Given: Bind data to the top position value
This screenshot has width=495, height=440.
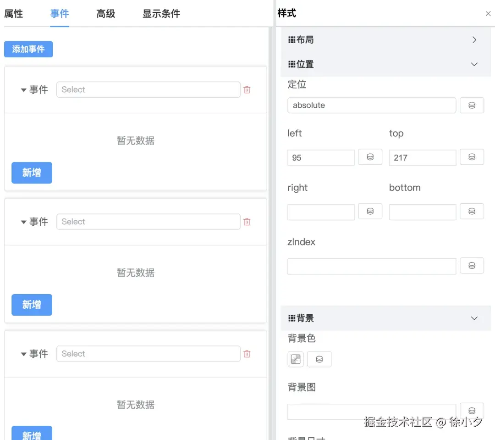Looking at the screenshot, I should point(472,157).
